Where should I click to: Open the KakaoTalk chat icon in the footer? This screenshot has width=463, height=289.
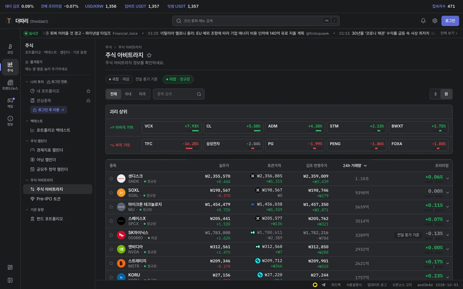pyautogui.click(x=315, y=285)
